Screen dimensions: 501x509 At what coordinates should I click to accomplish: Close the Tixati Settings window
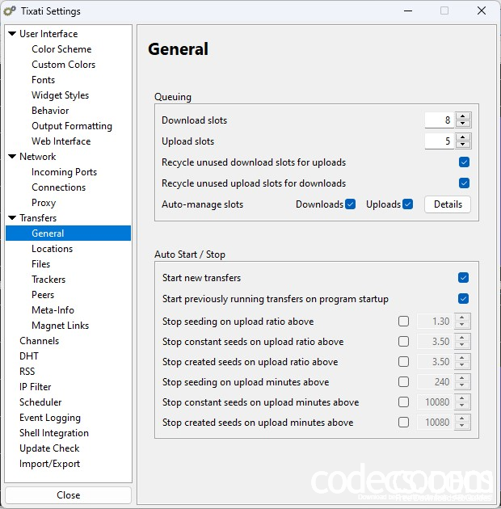tap(482, 11)
